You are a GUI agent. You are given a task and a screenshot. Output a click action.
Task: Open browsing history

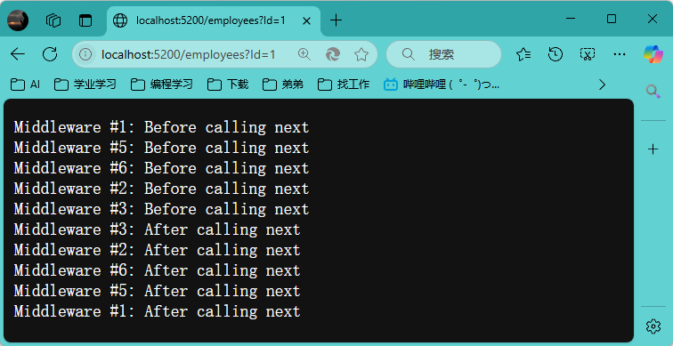555,54
